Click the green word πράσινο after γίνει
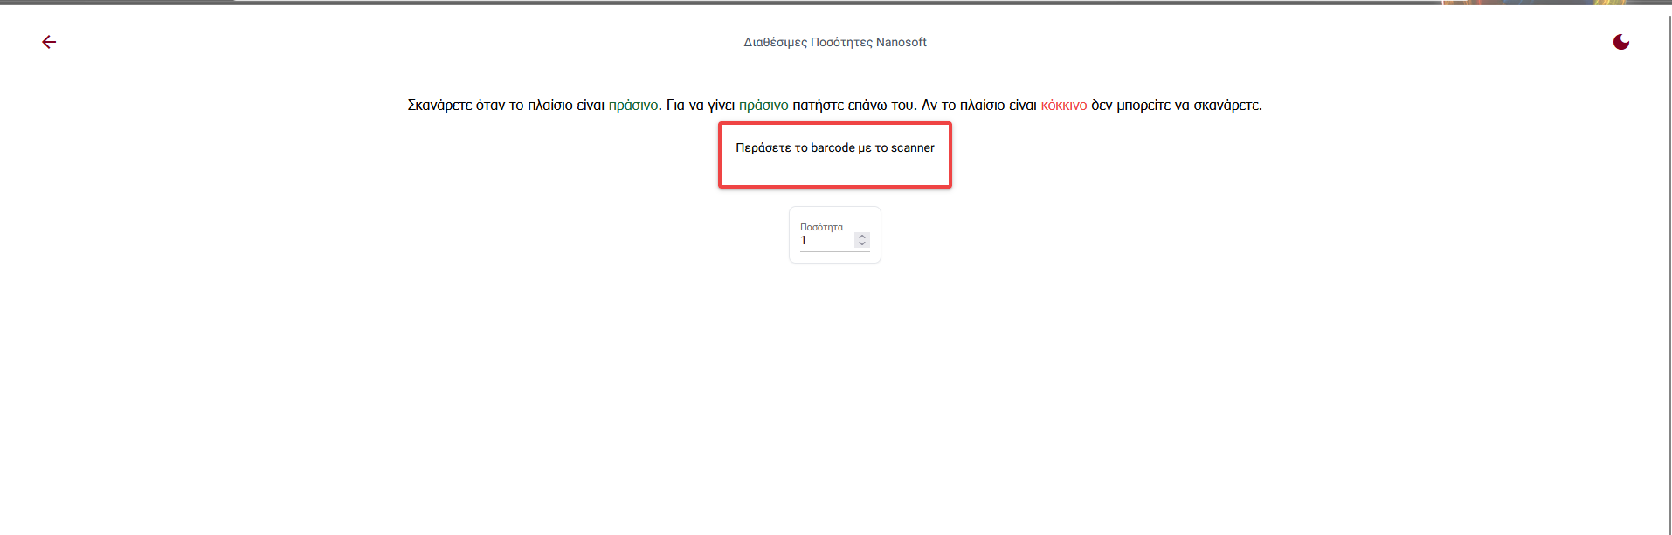 763,106
